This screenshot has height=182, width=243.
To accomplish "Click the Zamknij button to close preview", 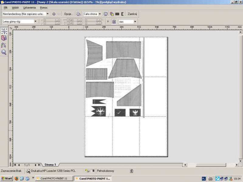I will click(132, 14).
